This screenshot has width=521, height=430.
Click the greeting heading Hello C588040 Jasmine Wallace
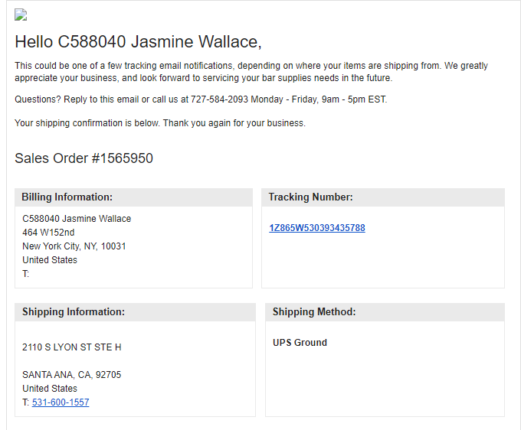point(138,42)
